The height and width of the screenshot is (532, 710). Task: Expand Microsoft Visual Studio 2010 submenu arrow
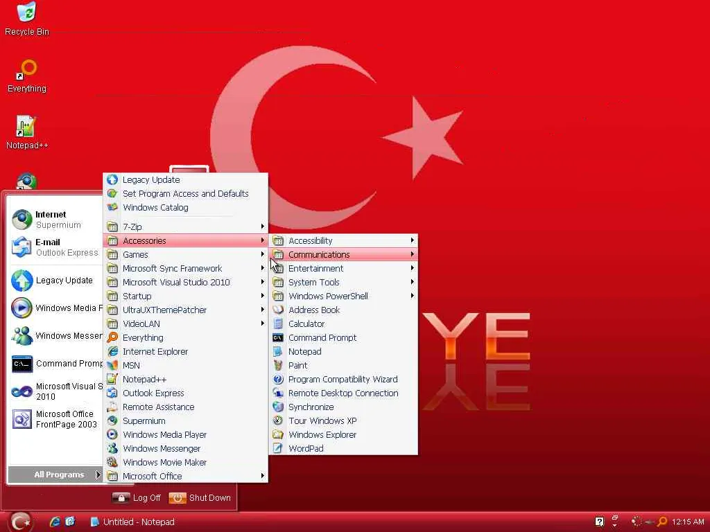262,282
